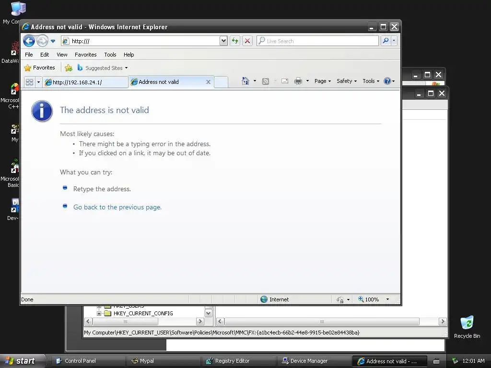Click the Registry path status bar text
491x368 pixels.
pyautogui.click(x=222, y=333)
